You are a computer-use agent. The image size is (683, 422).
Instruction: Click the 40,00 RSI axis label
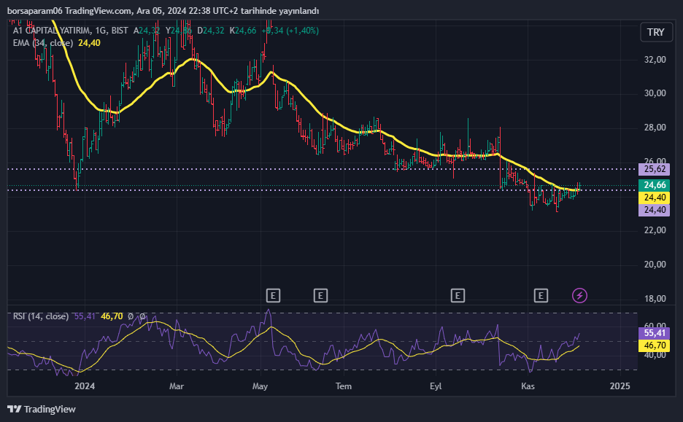(655, 355)
